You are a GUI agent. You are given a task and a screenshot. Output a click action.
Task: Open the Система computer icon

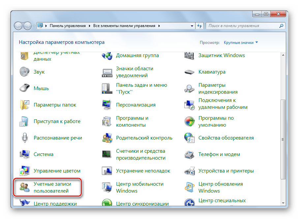pyautogui.click(x=25, y=154)
